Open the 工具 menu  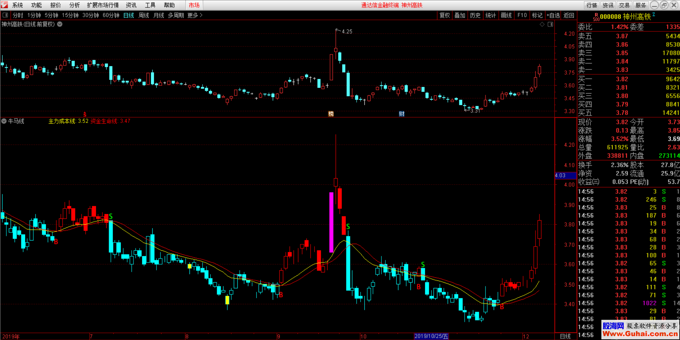[150, 5]
